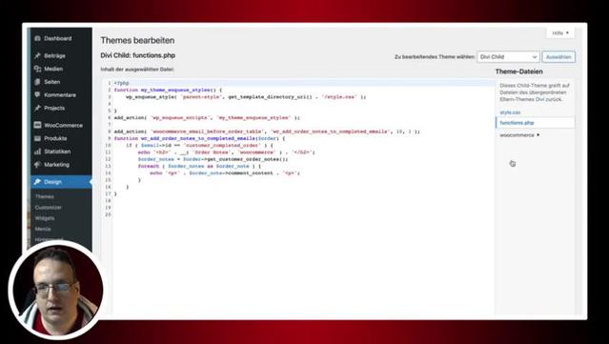Open the Customizer submenu item
The width and height of the screenshot is (609, 344).
(49, 208)
